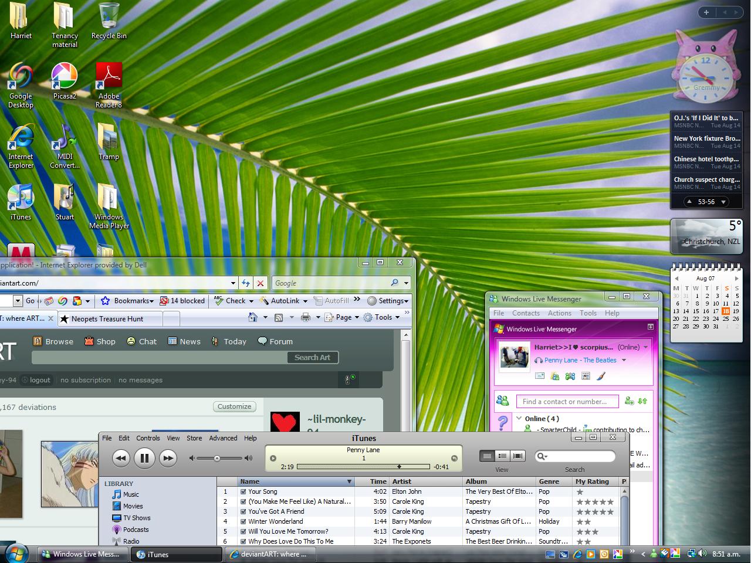This screenshot has width=751, height=563.
Task: Open Movies in iTunes sidebar
Action: [127, 506]
